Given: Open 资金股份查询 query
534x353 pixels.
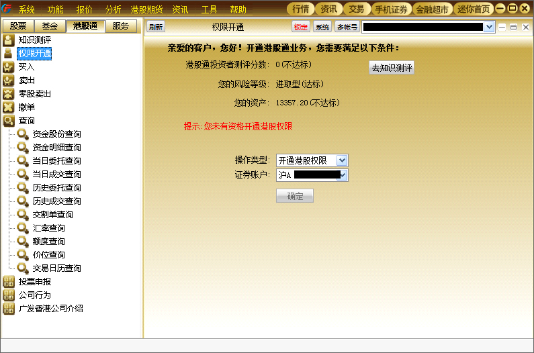Looking at the screenshot, I should (x=56, y=134).
